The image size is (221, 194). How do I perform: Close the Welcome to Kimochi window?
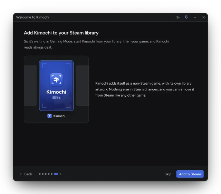click(203, 17)
